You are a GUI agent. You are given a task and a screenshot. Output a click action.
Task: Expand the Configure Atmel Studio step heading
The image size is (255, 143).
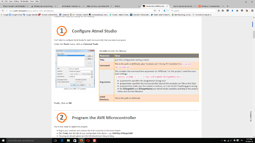[94, 31]
